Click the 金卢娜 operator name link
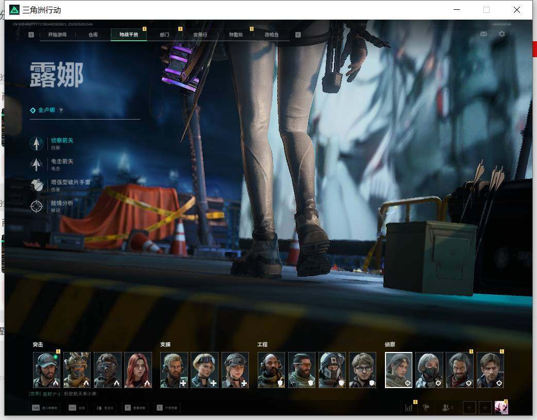Screen dimensions: 537x420 [x=46, y=110]
